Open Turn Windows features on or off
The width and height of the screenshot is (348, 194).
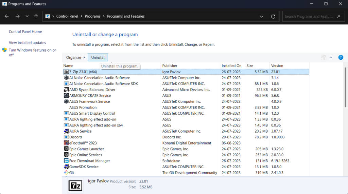[x=32, y=53]
